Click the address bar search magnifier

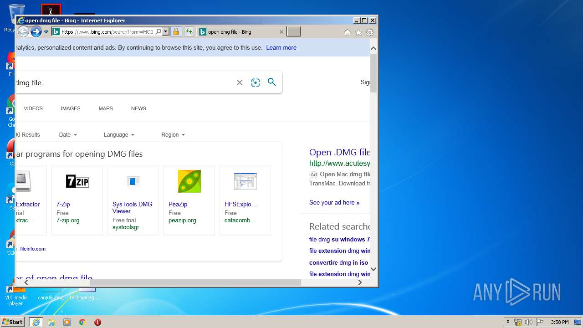pyautogui.click(x=158, y=32)
